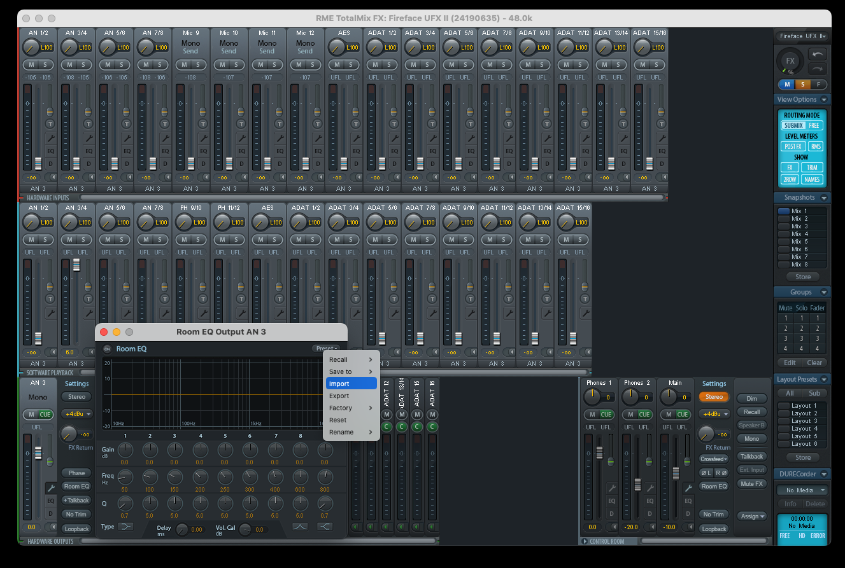Viewport: 845px width, 568px height.
Task: Click the Talkback button in Control Room
Action: (752, 456)
